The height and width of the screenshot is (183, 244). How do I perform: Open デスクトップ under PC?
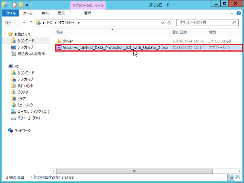pyautogui.click(x=25, y=79)
